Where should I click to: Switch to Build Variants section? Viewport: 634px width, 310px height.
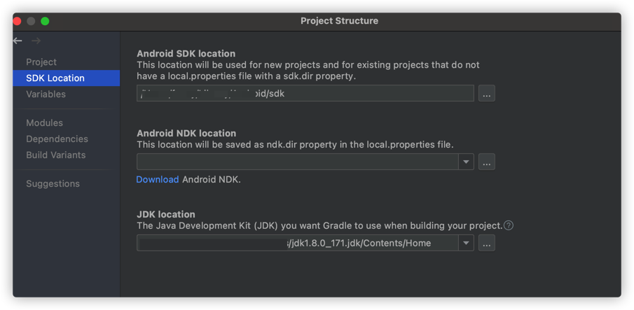tap(55, 155)
